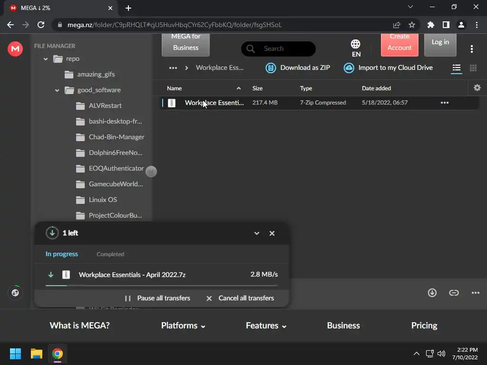The height and width of the screenshot is (365, 487).
Task: Open Linuix OS folder
Action: [x=97, y=200]
